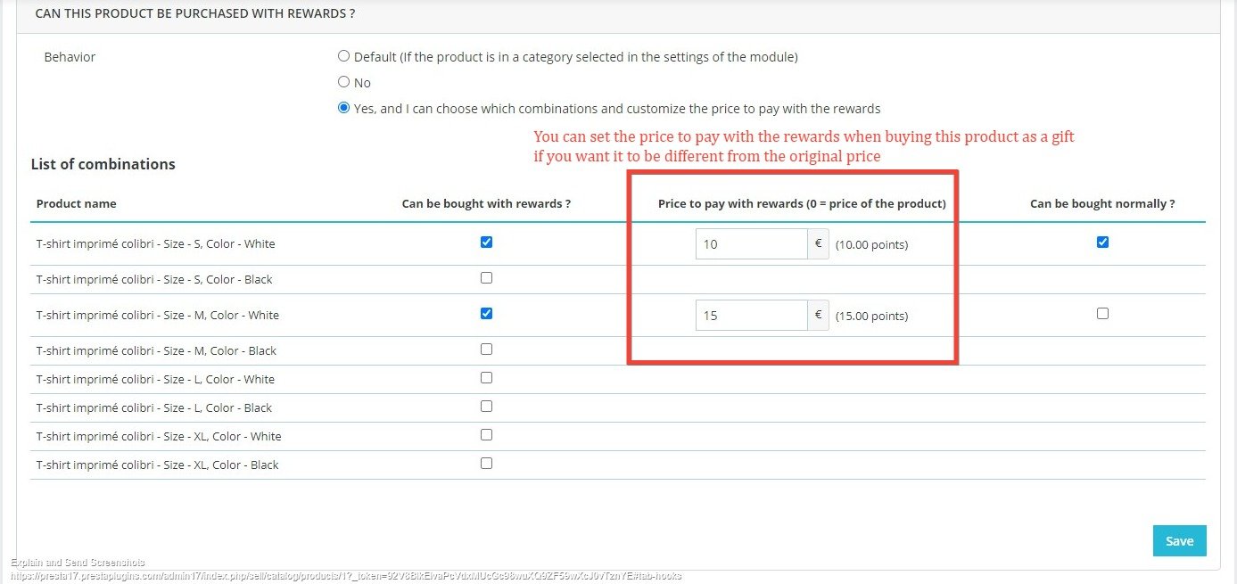Select the Default behavior radio button
Screen dimensions: 1237x584
click(x=343, y=56)
